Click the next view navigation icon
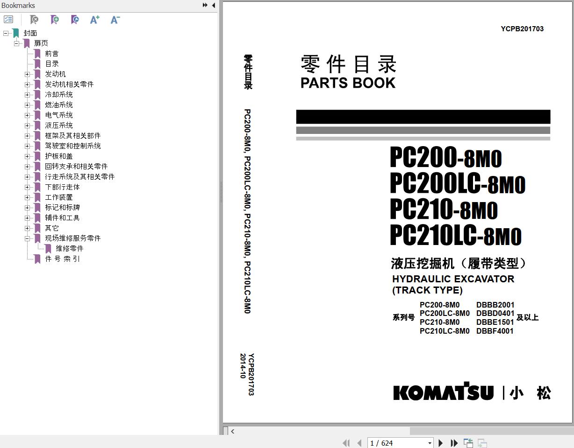 [x=482, y=443]
